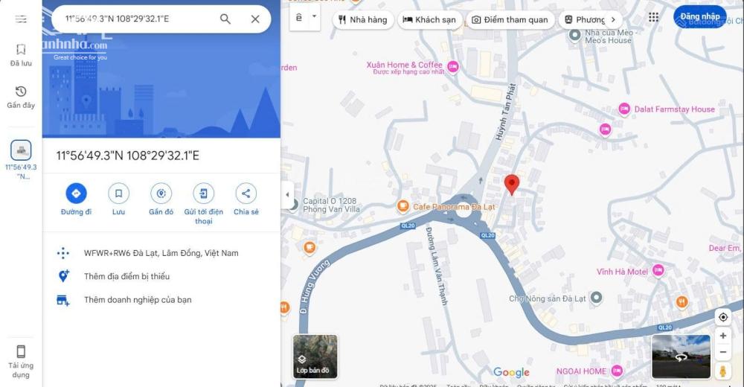The image size is (744, 387).
Task: Filter map by Nhà hàng
Action: (x=363, y=19)
